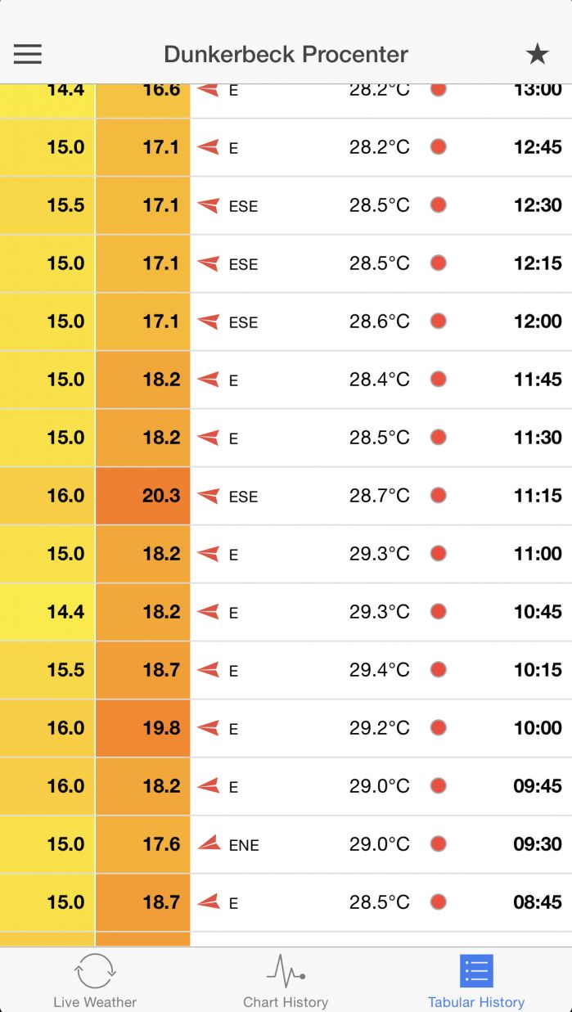Image resolution: width=572 pixels, height=1012 pixels.
Task: Click the Chart History pulse icon
Action: 286,971
